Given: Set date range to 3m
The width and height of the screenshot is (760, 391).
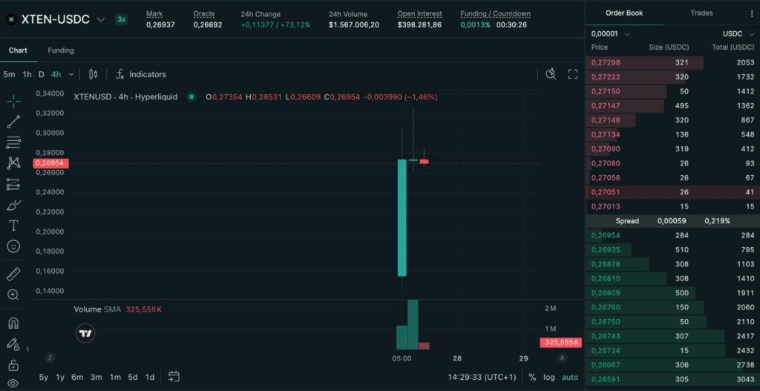Looking at the screenshot, I should [x=96, y=377].
